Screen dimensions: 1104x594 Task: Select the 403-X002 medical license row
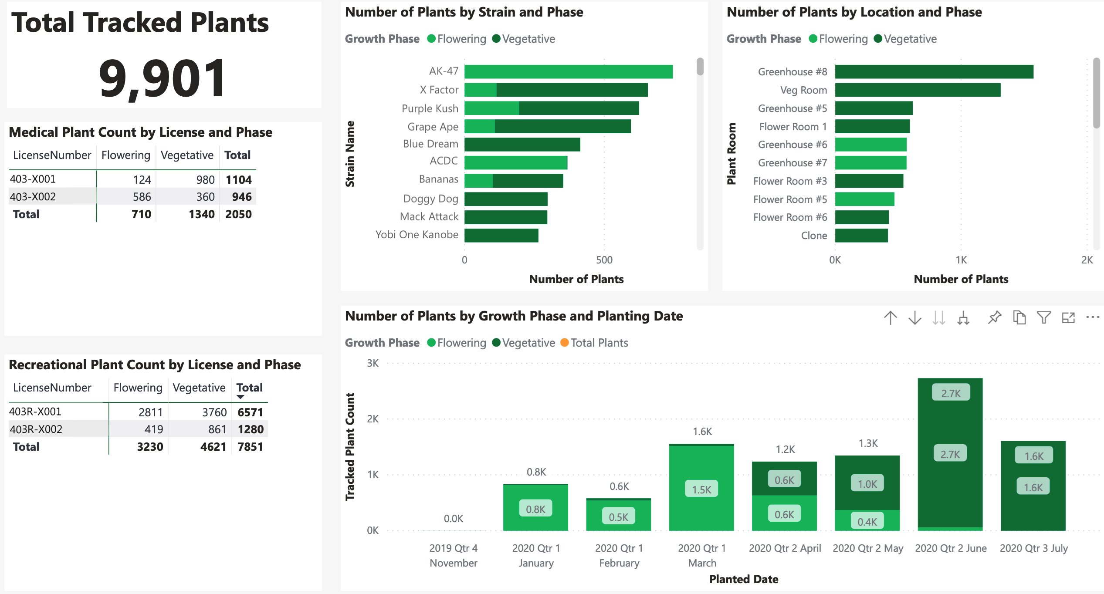[x=33, y=197]
